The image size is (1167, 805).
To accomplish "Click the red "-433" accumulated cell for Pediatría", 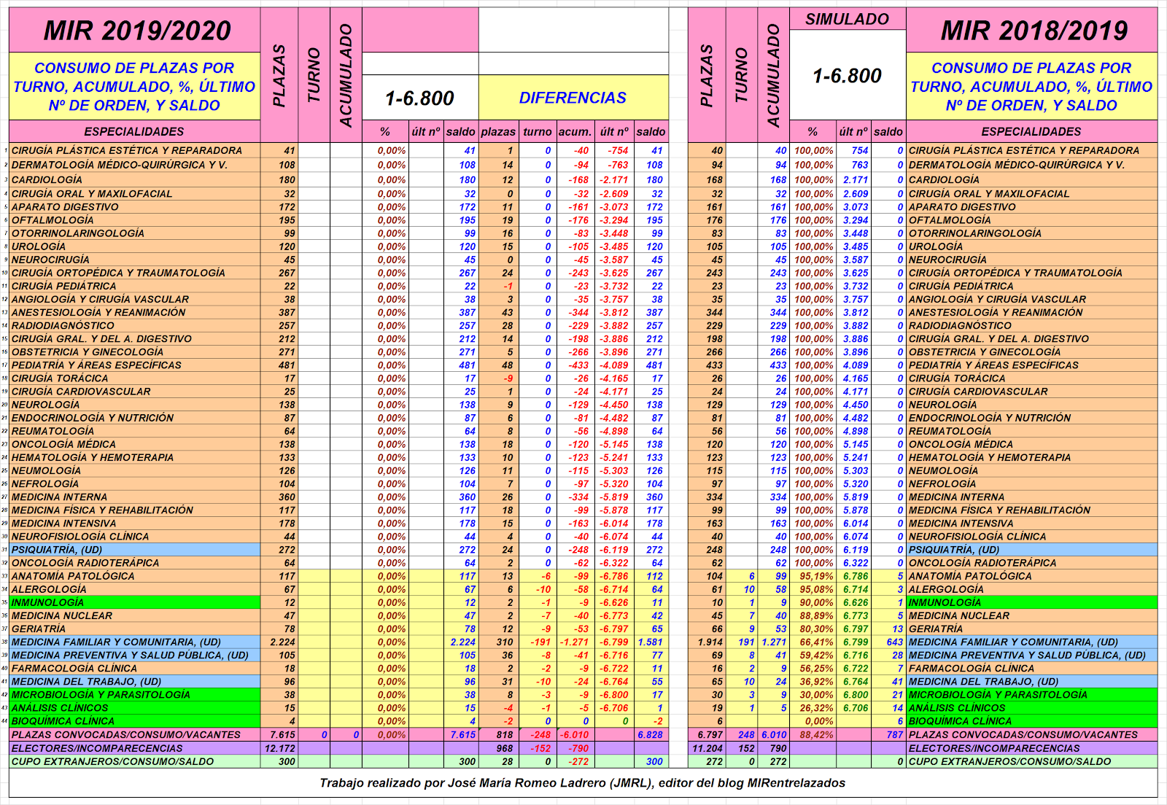I will pos(575,365).
